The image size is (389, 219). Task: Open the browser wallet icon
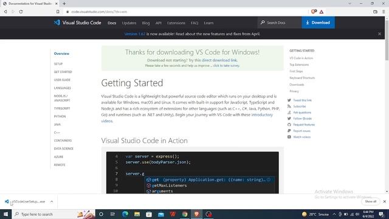tap(375, 12)
